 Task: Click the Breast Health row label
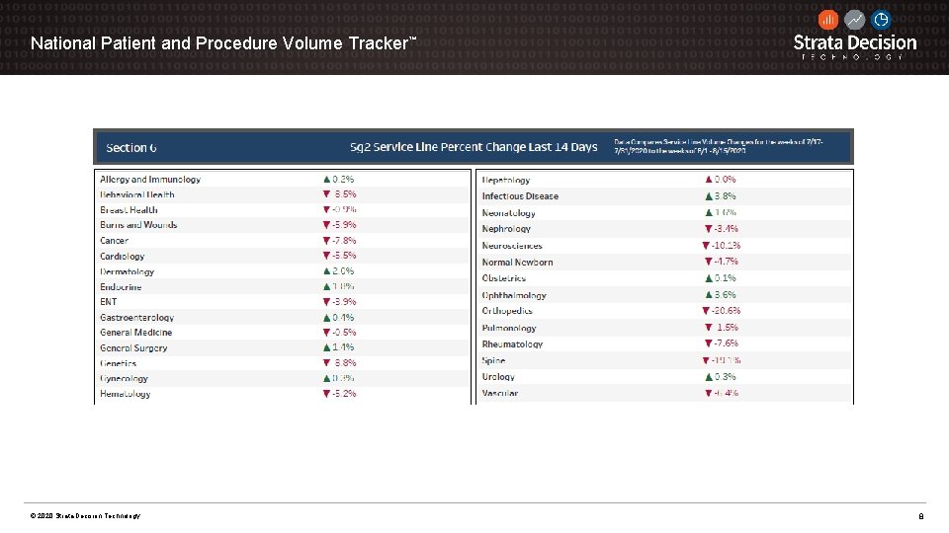click(129, 209)
